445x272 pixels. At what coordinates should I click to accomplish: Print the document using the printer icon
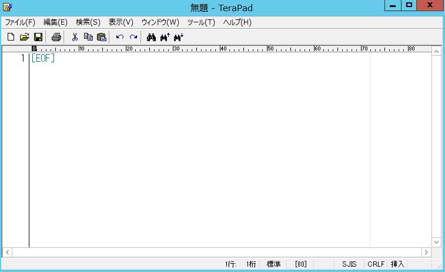[56, 37]
